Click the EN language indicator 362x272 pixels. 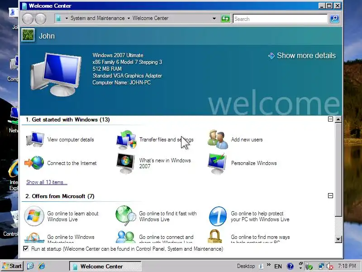[278, 267]
